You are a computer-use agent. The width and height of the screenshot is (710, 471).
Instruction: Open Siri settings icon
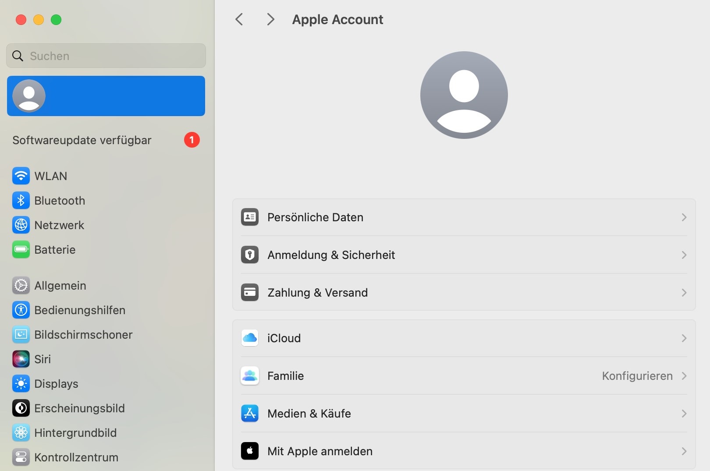pos(21,359)
